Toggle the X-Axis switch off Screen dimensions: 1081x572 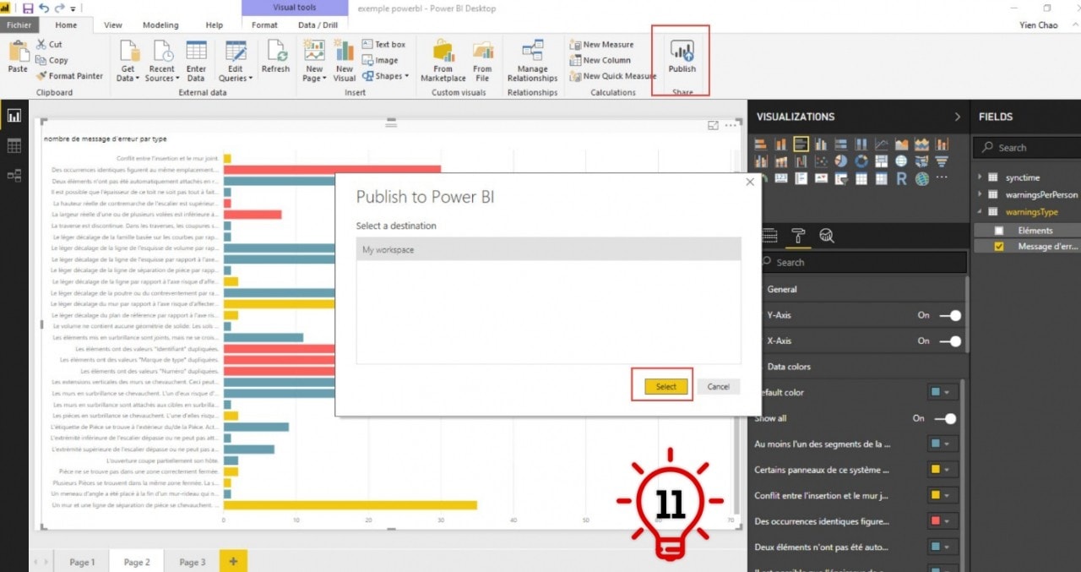(950, 341)
